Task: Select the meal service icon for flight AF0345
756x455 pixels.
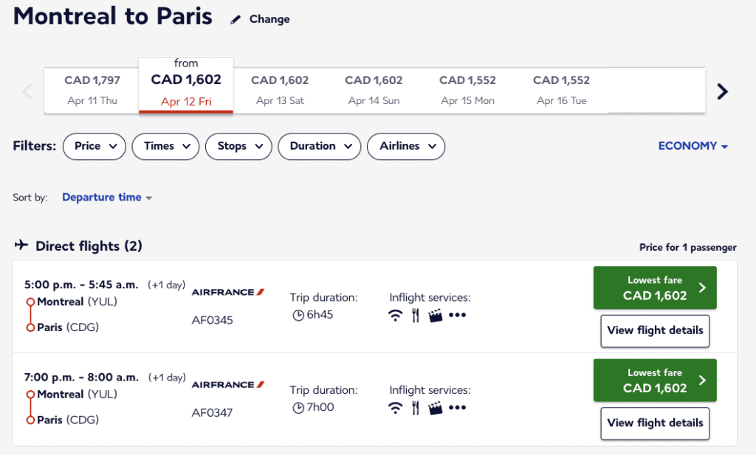Action: pos(415,315)
